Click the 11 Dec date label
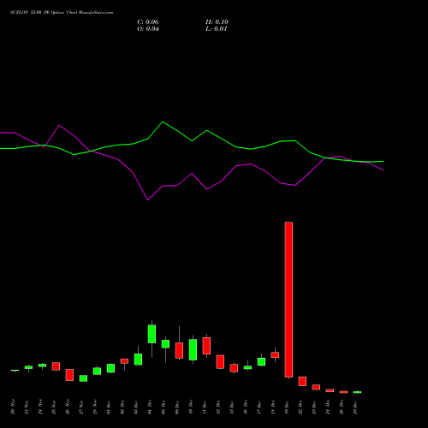The height and width of the screenshot is (428, 428). point(205,407)
